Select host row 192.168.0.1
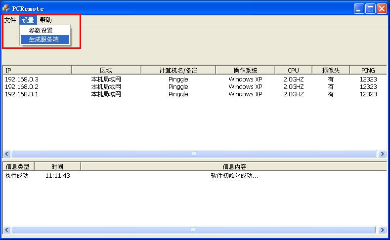The image size is (390, 240). pos(195,94)
